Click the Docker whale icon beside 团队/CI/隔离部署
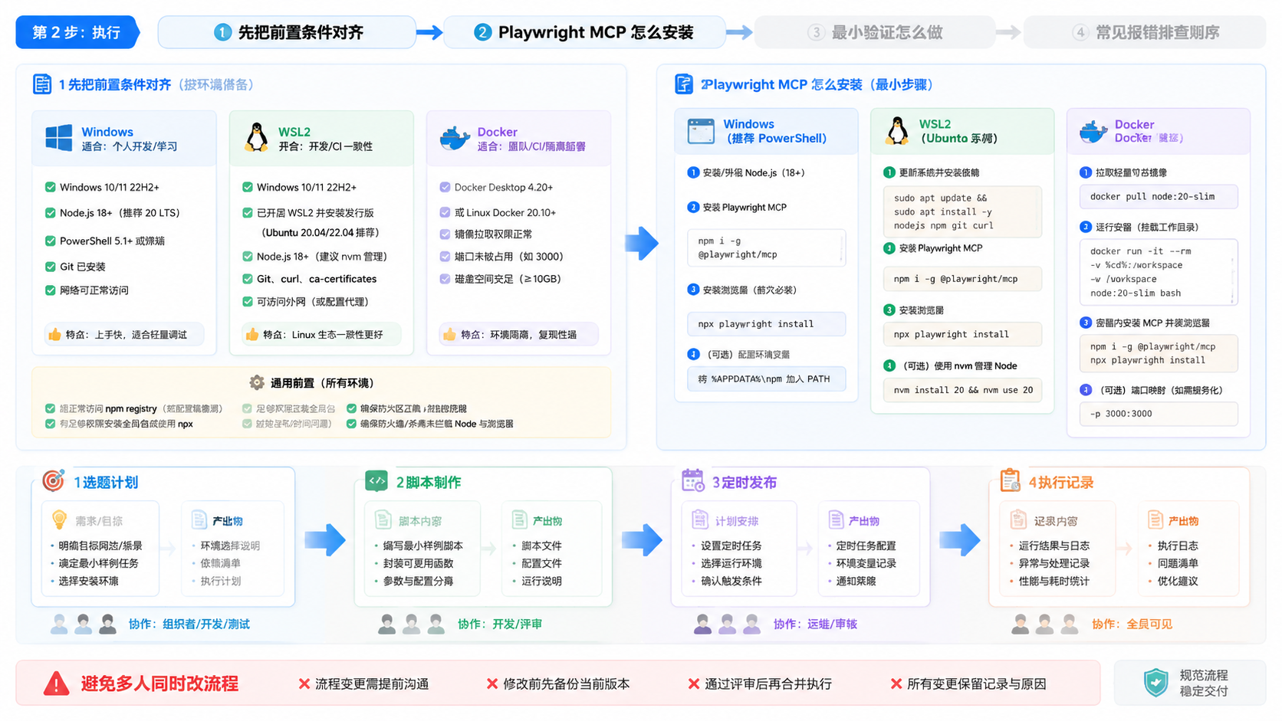Screen dimensions: 1282x721 (x=455, y=139)
